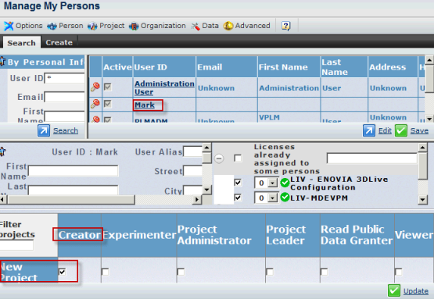This screenshot has height=299, width=434.
Task: Click the help question mark icon
Action: click(286, 26)
